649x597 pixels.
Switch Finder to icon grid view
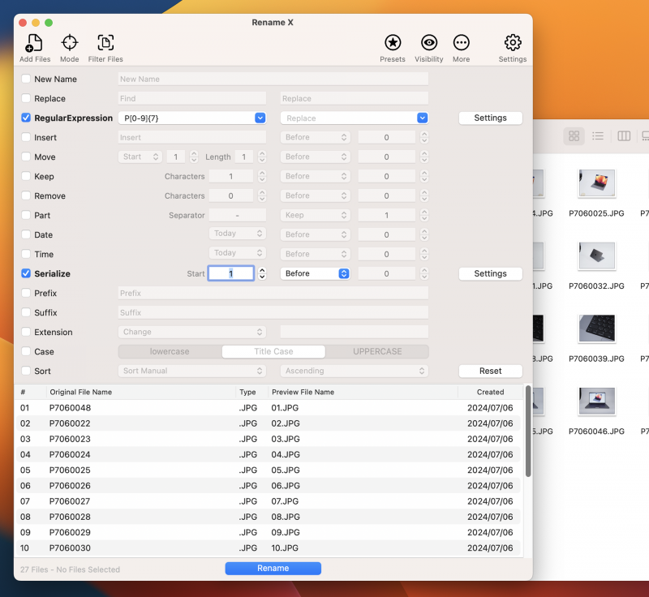574,136
